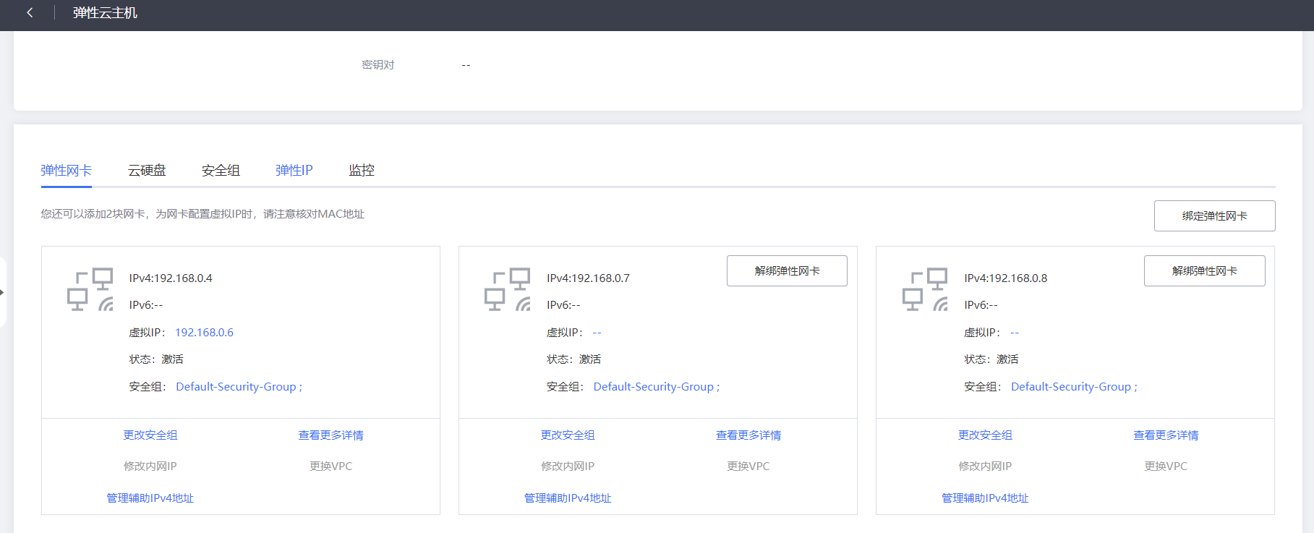The height and width of the screenshot is (533, 1314).
Task: Click network card icon for 192.168.0.8
Action: tap(925, 289)
